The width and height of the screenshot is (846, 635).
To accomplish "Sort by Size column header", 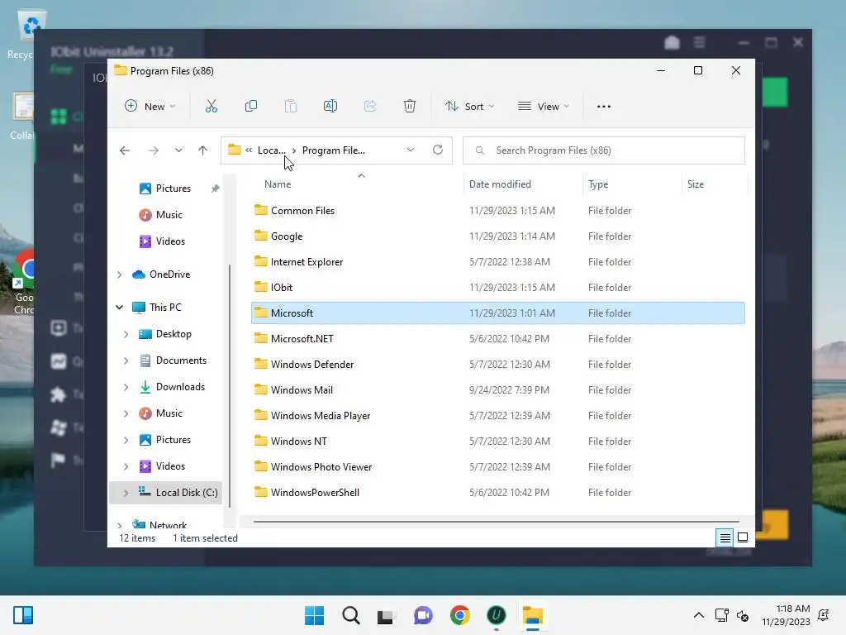I will (696, 184).
